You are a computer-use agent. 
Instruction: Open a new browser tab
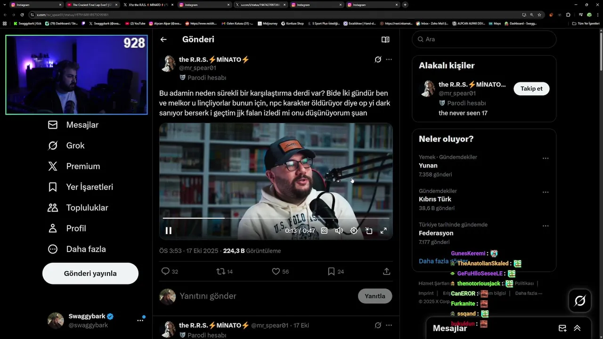pos(405,5)
